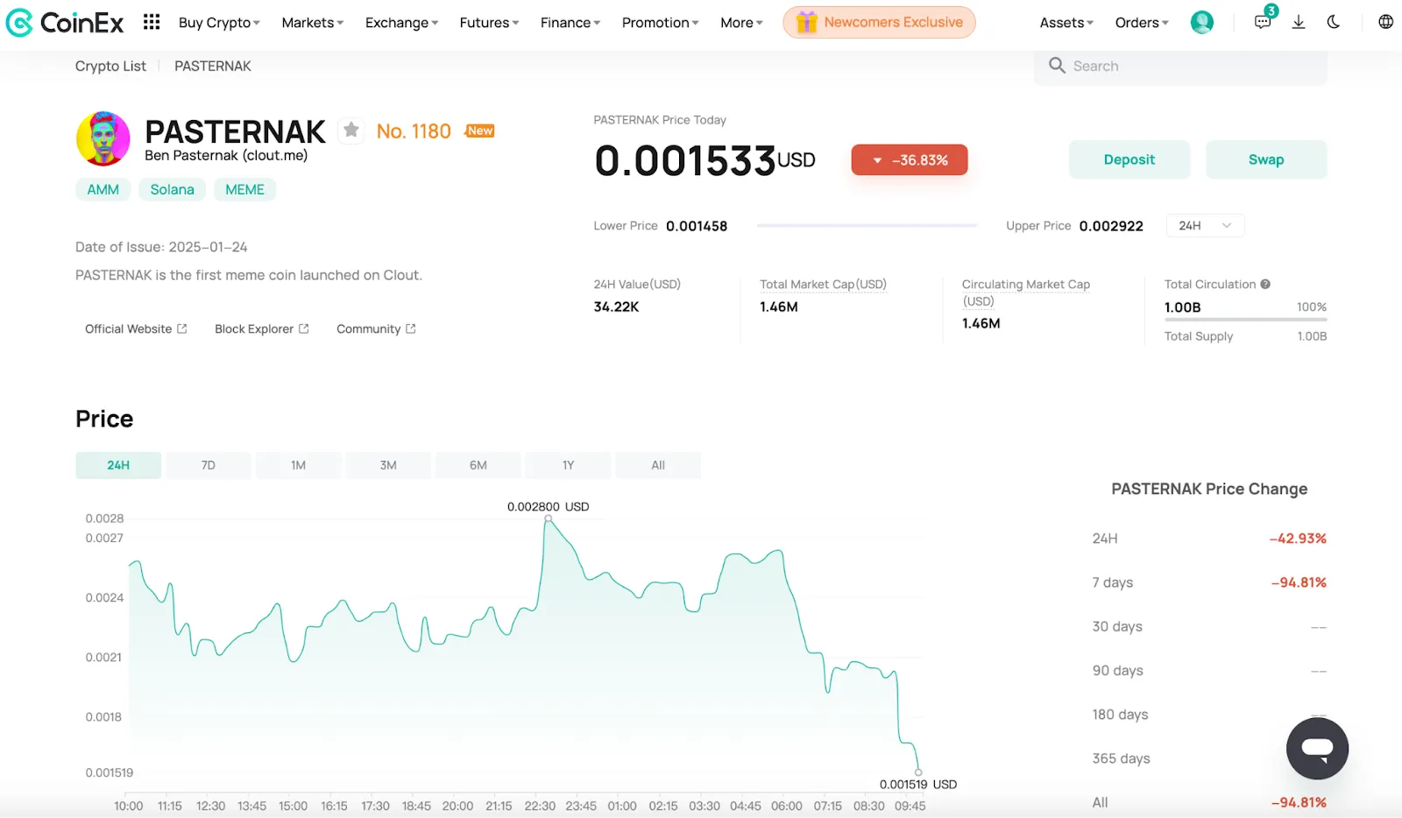Select the 1Y chart tab
This screenshot has width=1402, height=818.
tap(569, 465)
